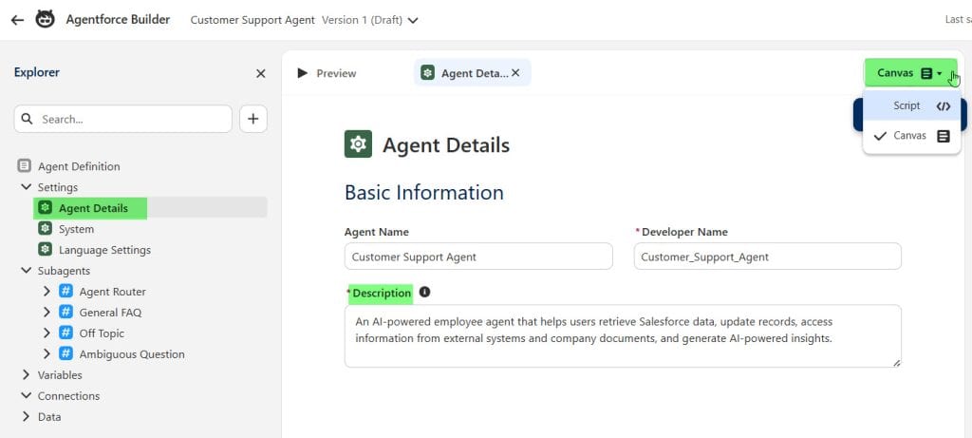Image resolution: width=972 pixels, height=438 pixels.
Task: Select the Agent Router subagent label
Action: 112,292
